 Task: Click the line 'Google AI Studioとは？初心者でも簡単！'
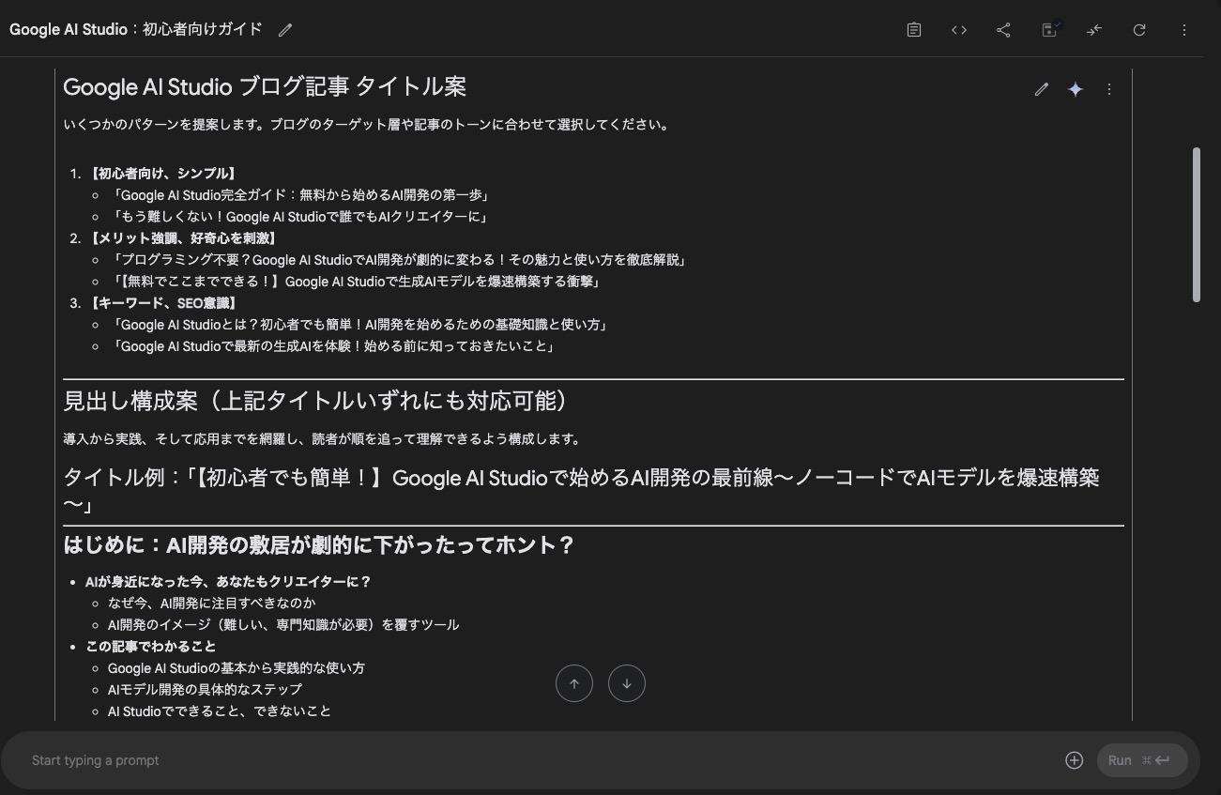pos(359,325)
